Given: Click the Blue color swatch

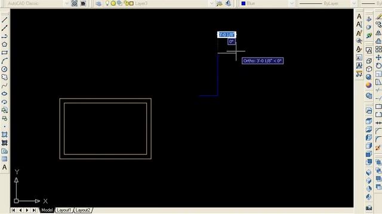Looking at the screenshot, I should (244, 4).
